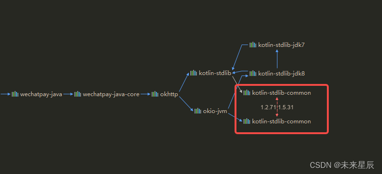Click the upper kotlin-stdlib-common library icon
Viewport: 382px width, 174px height.
(x=247, y=93)
